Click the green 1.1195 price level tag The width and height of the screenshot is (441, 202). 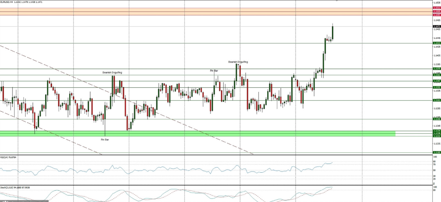pos(437,153)
